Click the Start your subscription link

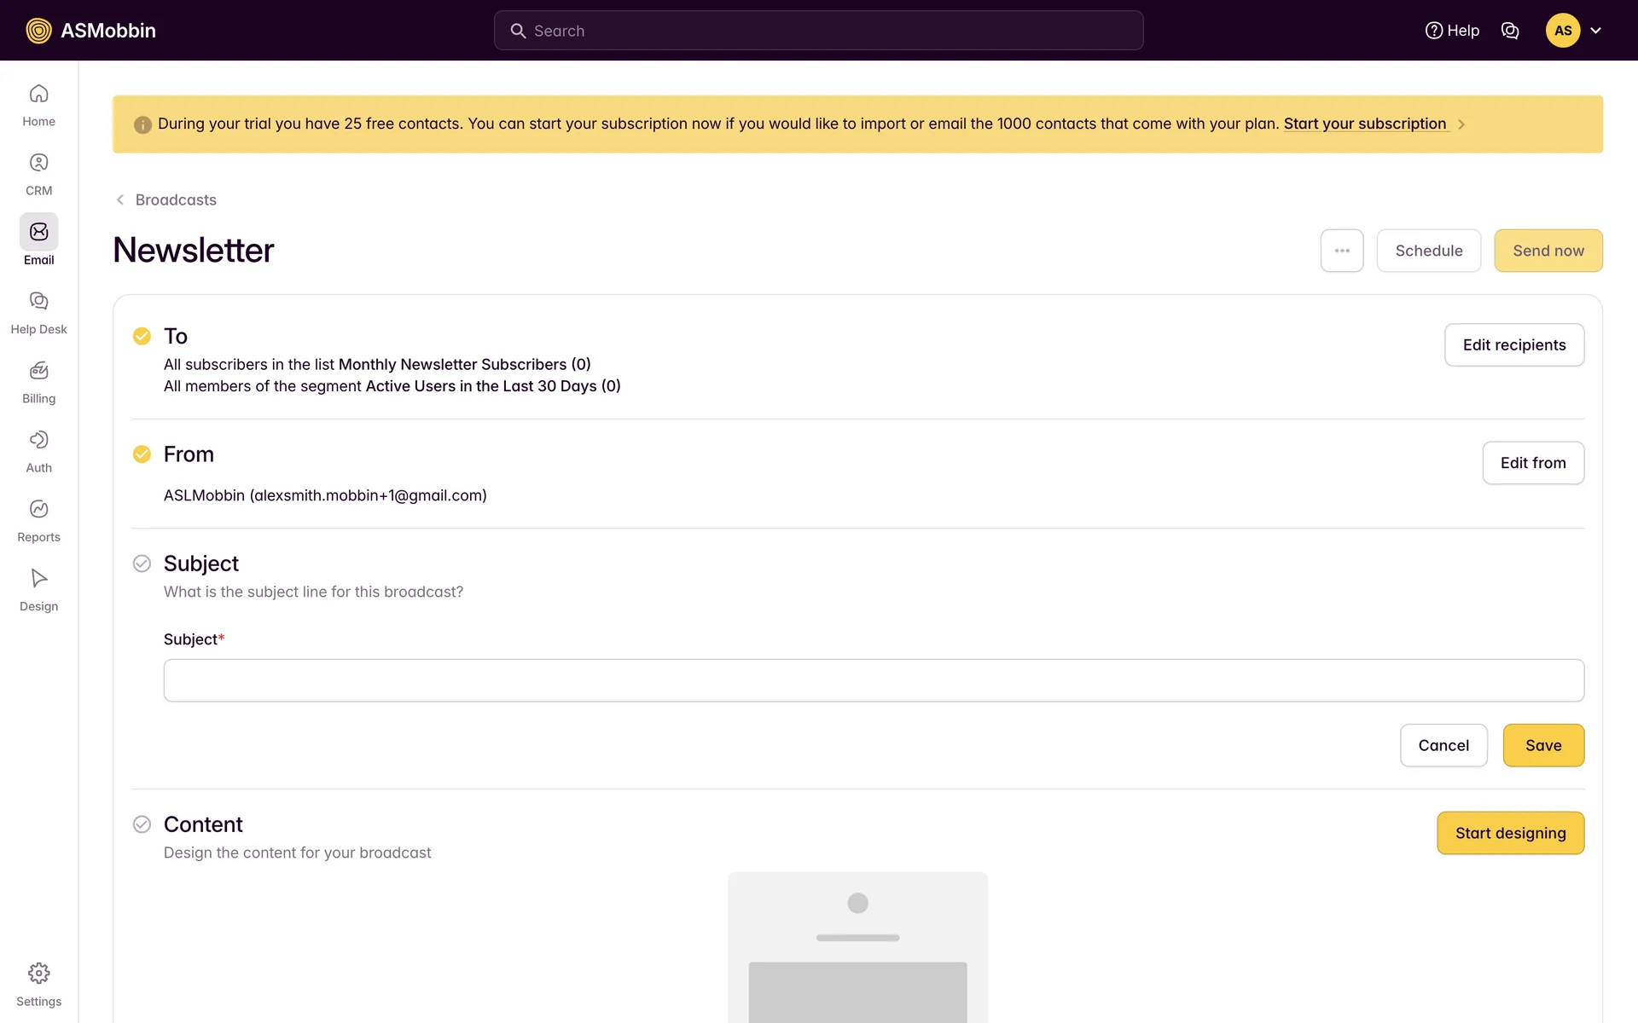coord(1364,124)
